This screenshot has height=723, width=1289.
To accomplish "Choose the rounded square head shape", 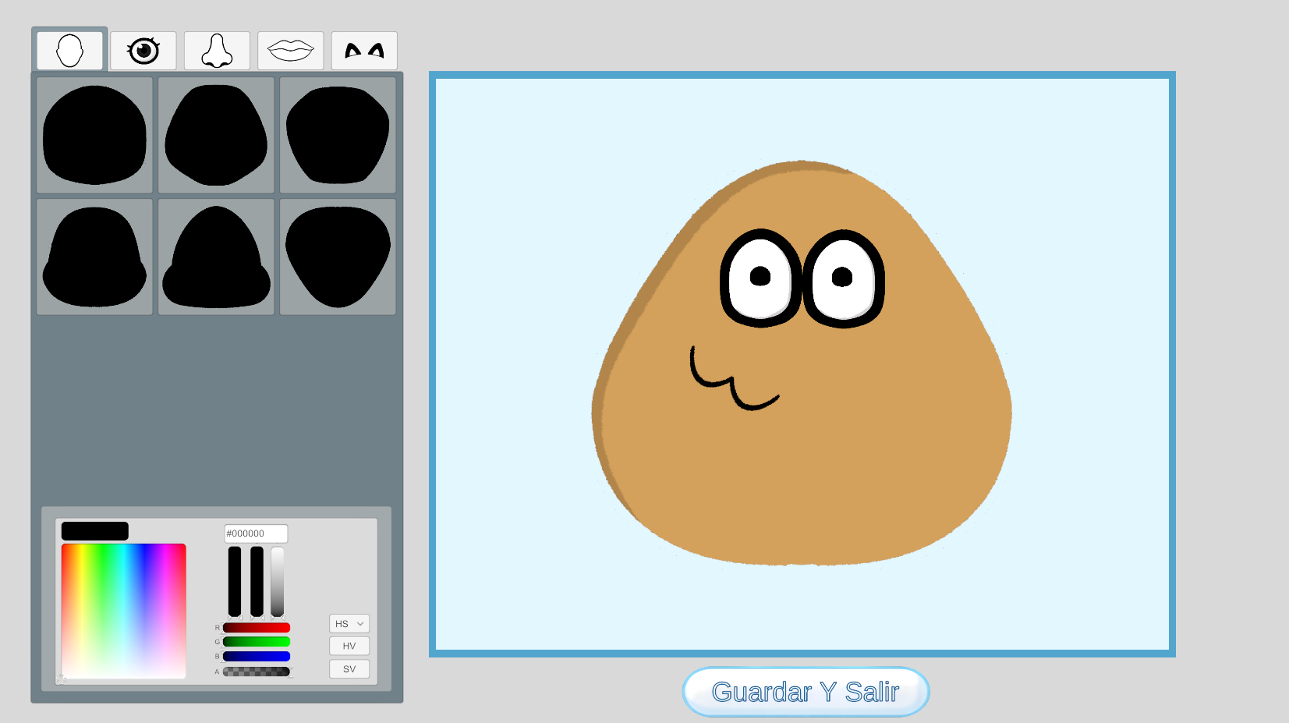I will pyautogui.click(x=94, y=135).
